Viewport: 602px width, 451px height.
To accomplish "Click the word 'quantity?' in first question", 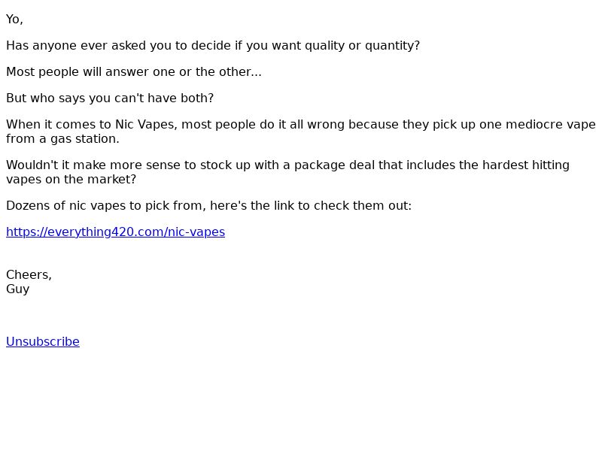I will 392,46.
